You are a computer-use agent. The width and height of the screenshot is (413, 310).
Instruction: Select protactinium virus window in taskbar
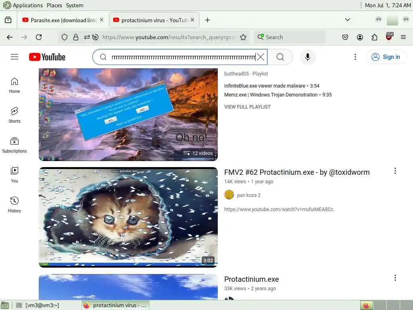pos(115,305)
